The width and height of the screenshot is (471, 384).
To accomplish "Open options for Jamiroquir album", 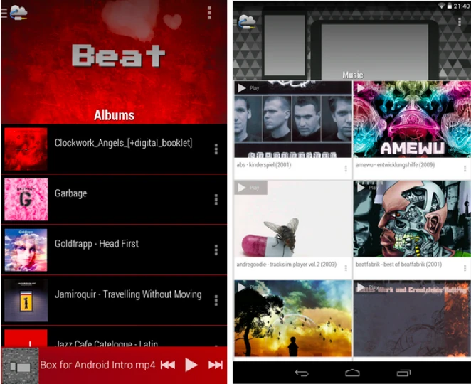I will coord(216,301).
